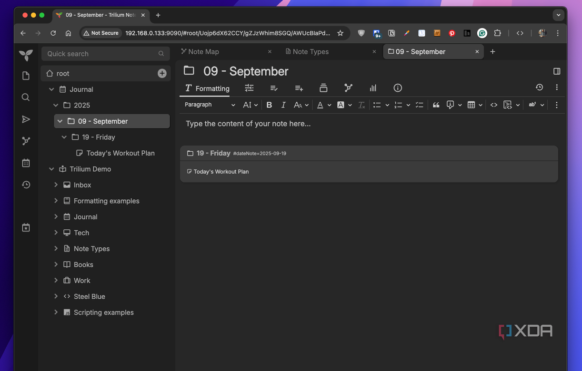Screen dimensions: 582x371
Task: Open the calendar launcher icon
Action: point(26,163)
